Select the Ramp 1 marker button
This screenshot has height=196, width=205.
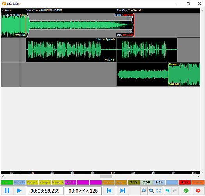coord(32,182)
